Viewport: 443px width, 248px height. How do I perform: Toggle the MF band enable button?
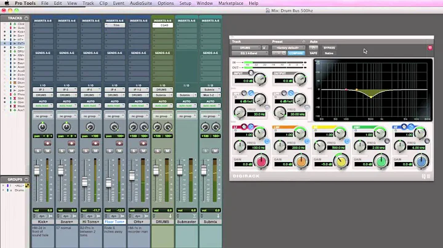(347, 141)
